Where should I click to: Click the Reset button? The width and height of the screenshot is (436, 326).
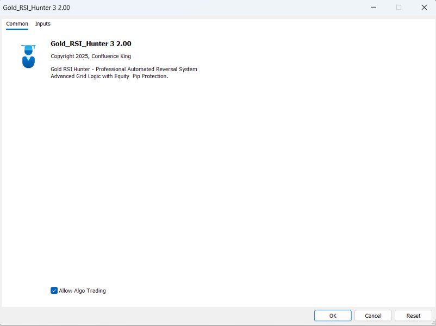pos(413,316)
